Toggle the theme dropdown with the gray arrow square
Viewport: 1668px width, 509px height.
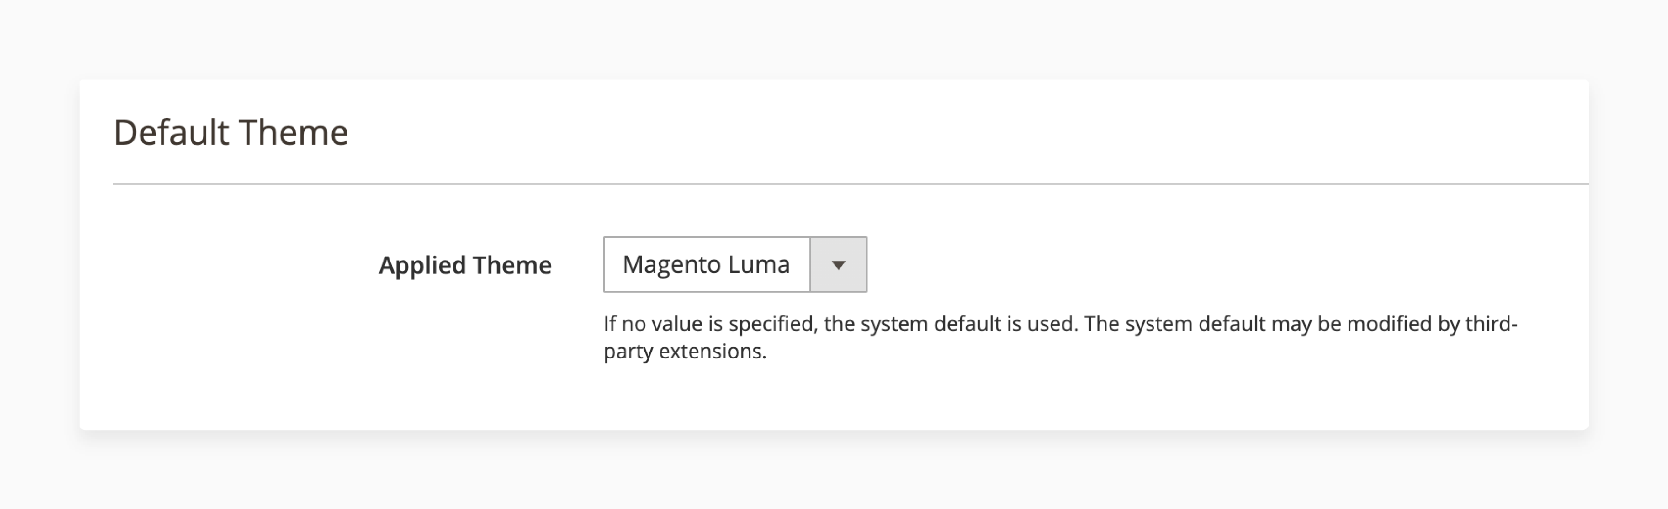point(839,265)
